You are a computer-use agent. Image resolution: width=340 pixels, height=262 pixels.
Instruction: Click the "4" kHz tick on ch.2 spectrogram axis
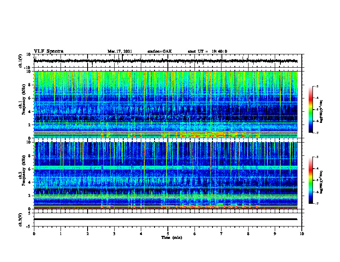click(30, 182)
